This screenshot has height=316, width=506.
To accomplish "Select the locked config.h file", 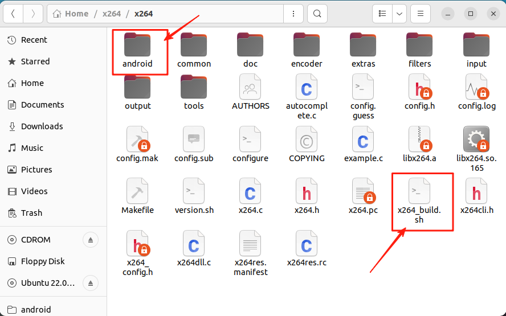I will coord(419,92).
